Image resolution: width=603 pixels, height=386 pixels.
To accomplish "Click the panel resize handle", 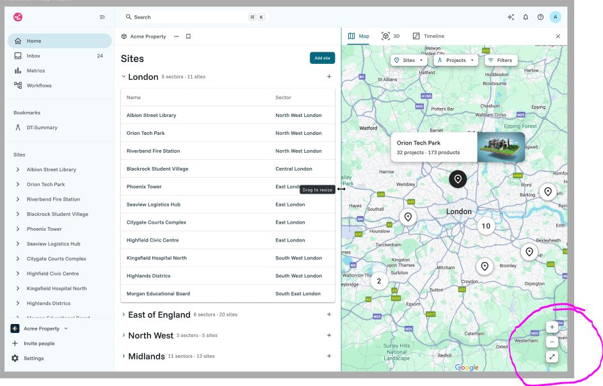I will (x=341, y=189).
